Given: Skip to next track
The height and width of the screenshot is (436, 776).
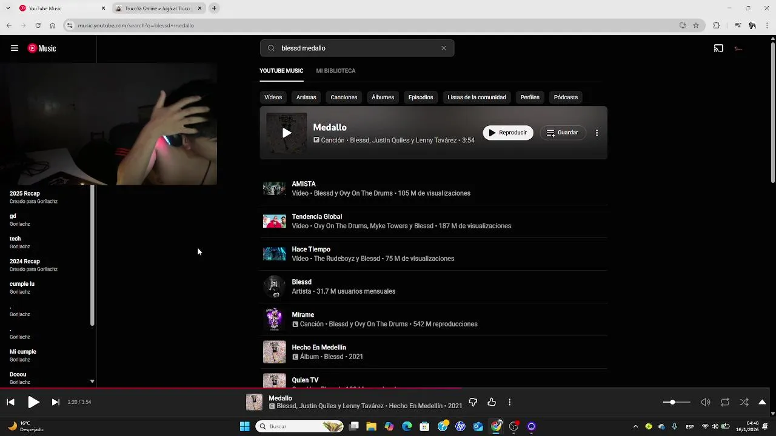Looking at the screenshot, I should pyautogui.click(x=55, y=402).
